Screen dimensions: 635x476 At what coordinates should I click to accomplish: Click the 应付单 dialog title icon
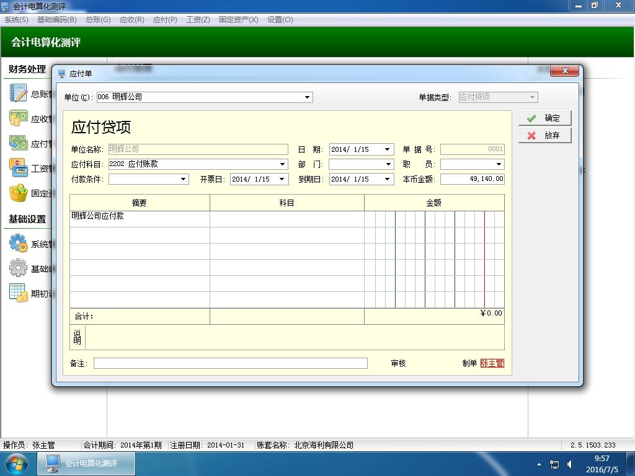point(61,74)
